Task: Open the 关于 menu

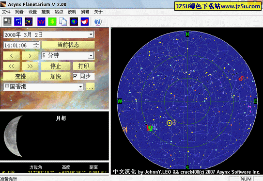Action: click(x=98, y=12)
